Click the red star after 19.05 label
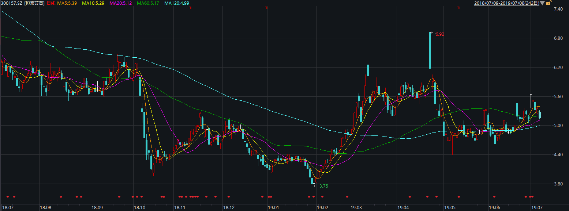569x211 pixels. [458, 197]
